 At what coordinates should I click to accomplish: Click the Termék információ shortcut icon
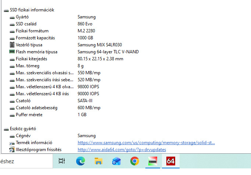coord(12,143)
